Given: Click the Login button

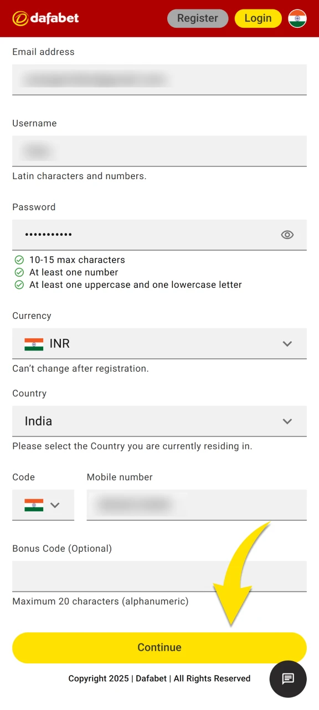Looking at the screenshot, I should tap(258, 18).
